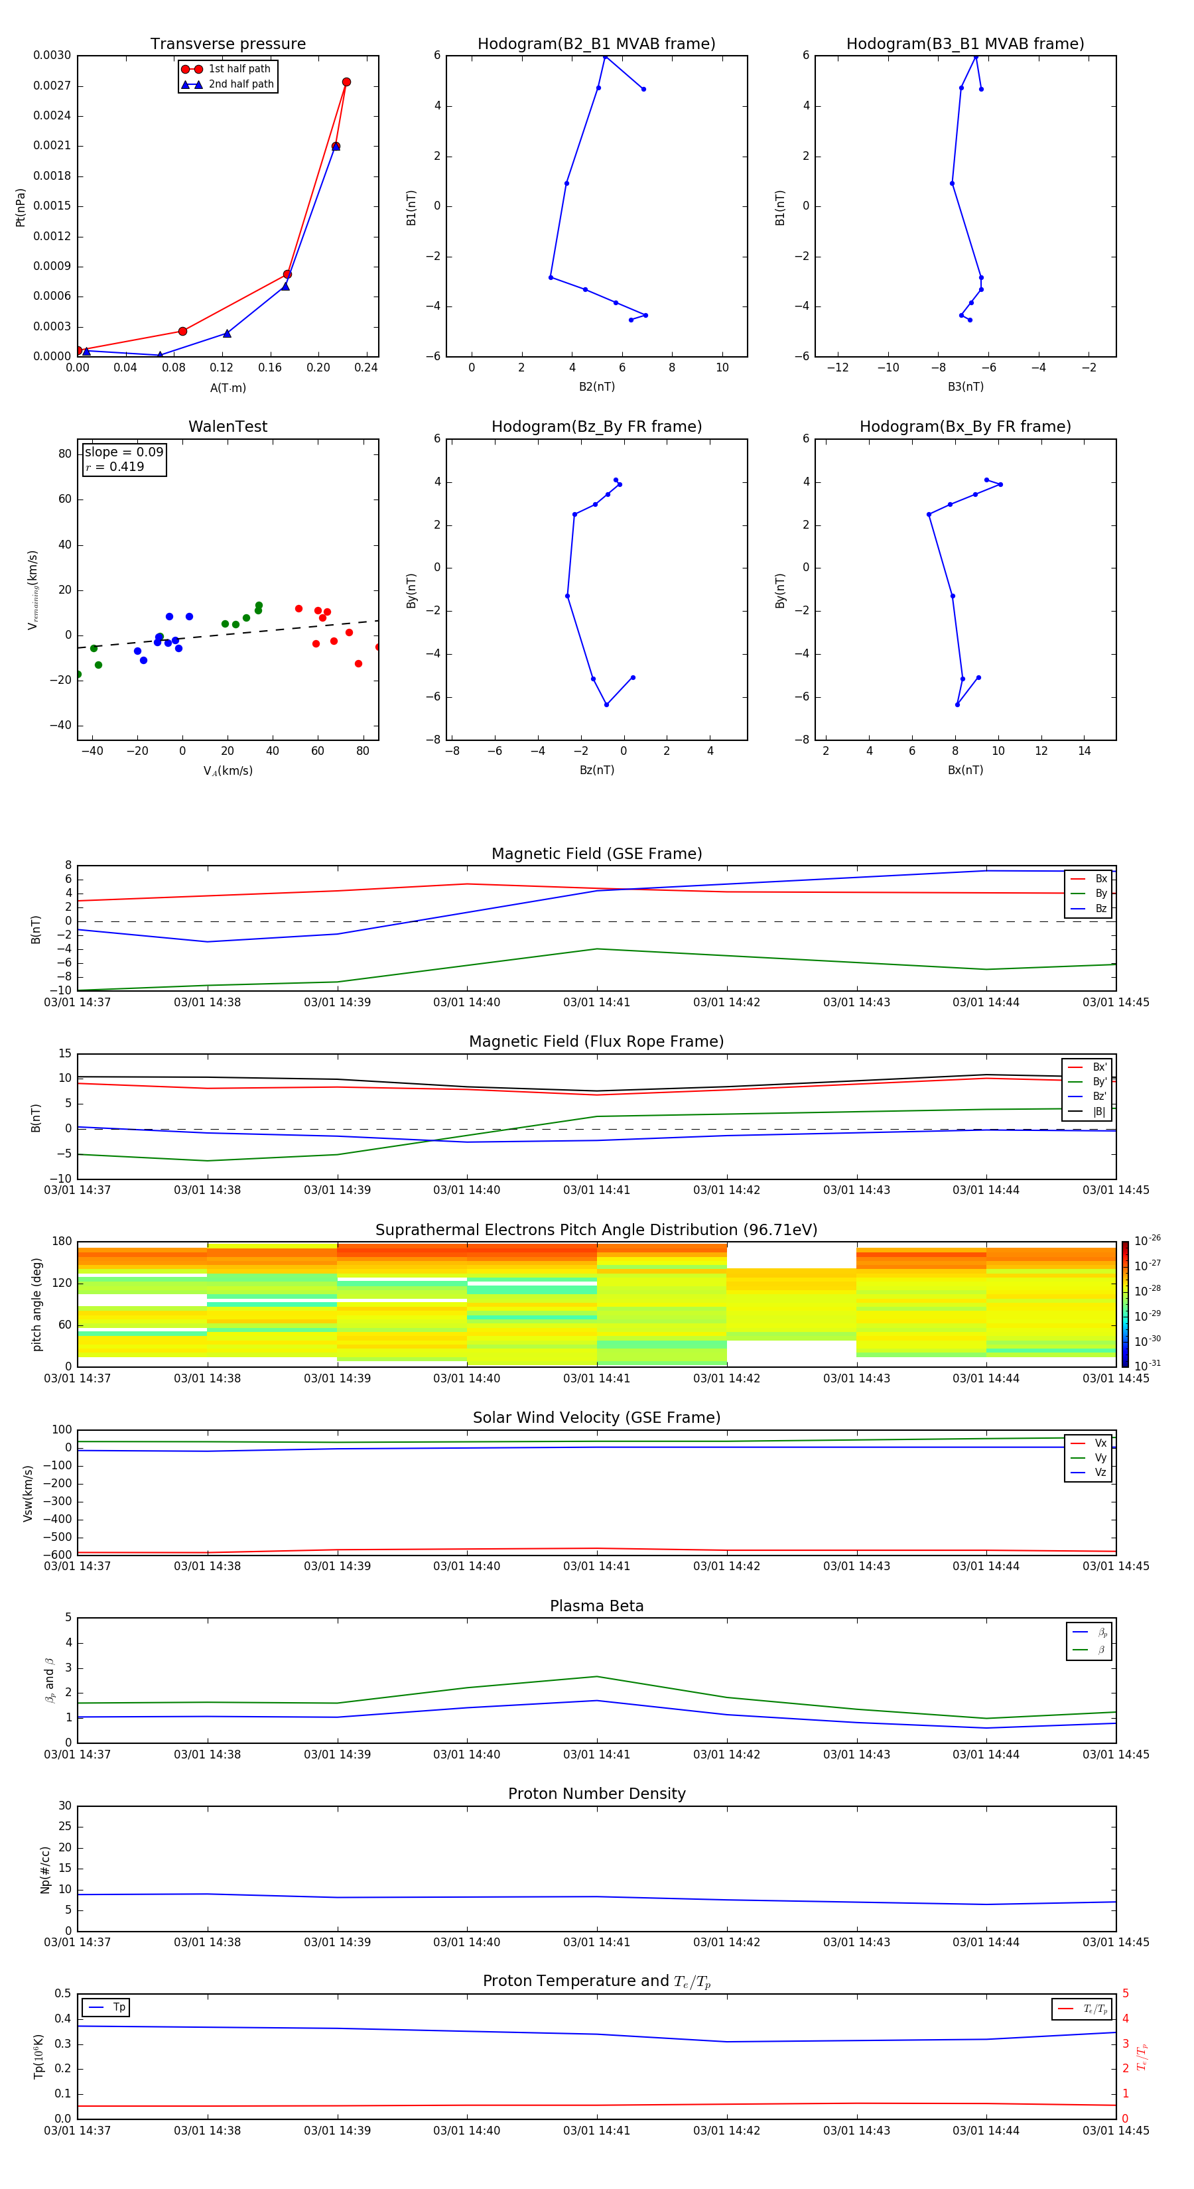Select By' in the Flux Rope legend
1194x2189 pixels.
(x=1087, y=1082)
